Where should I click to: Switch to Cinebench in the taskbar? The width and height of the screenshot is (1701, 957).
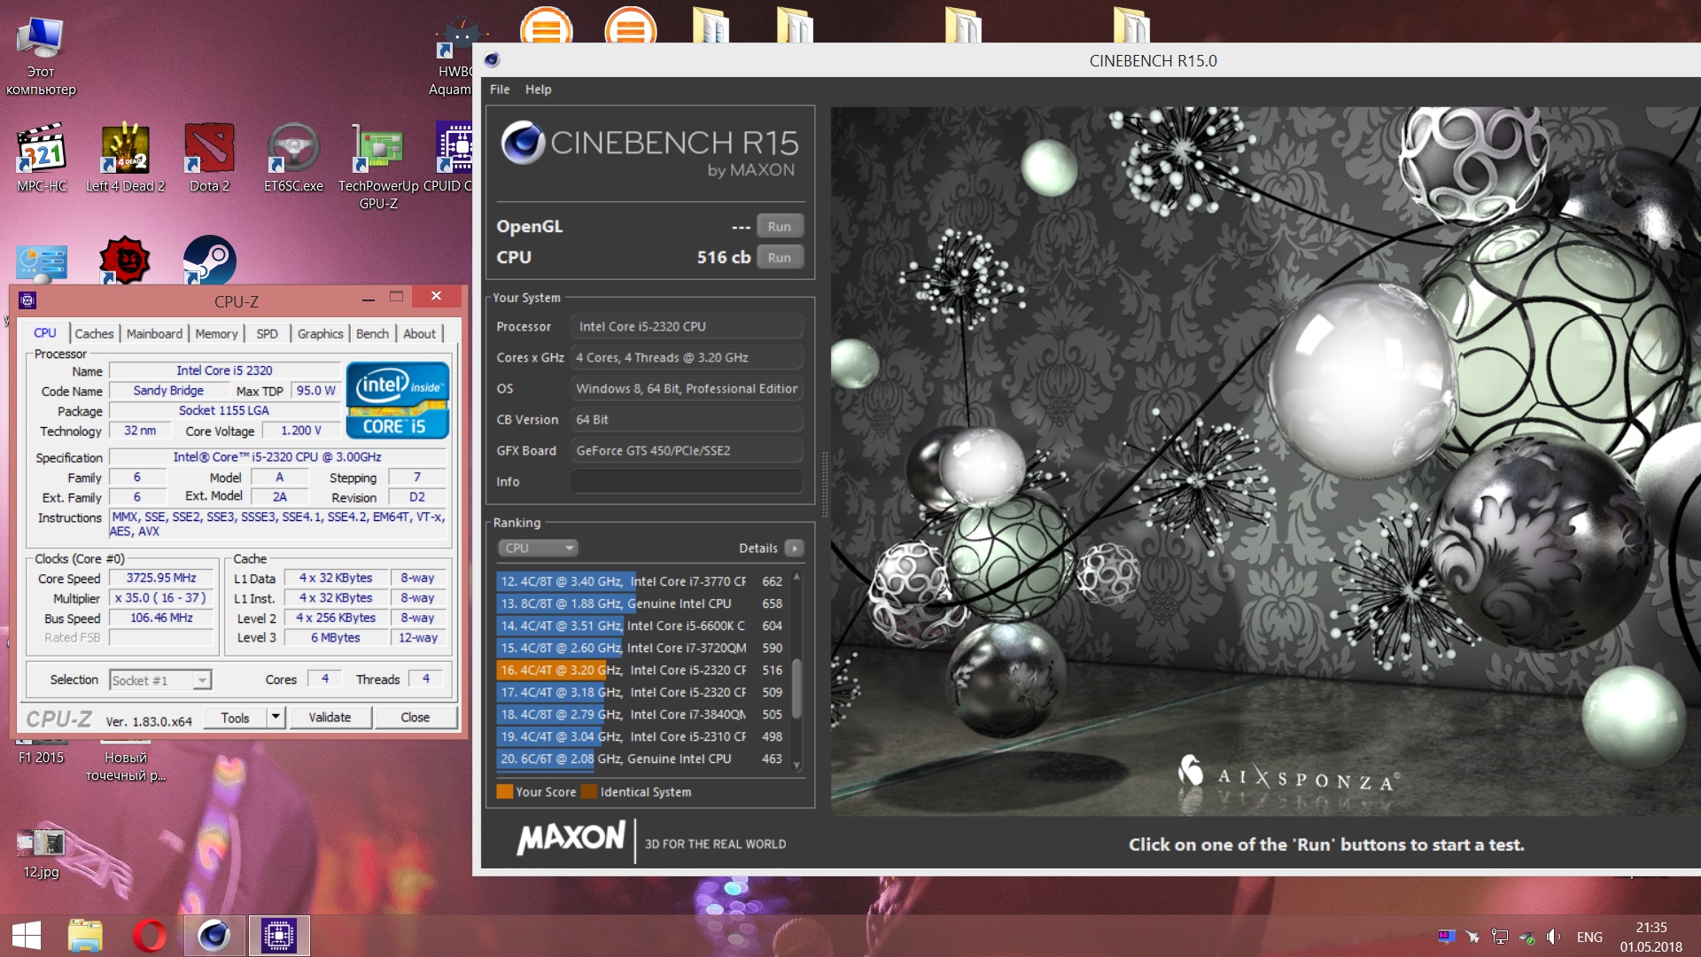(214, 936)
